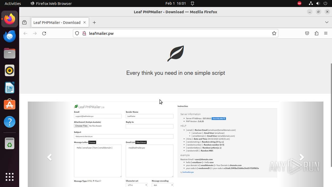Click the Choose Files button
This screenshot has height=187, width=332.
[81, 126]
